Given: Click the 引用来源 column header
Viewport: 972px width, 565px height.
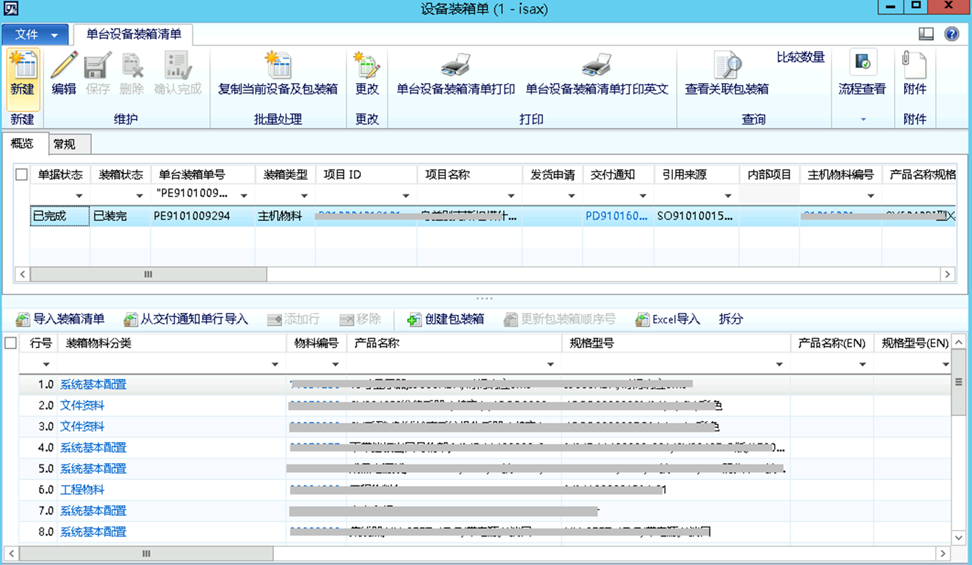Looking at the screenshot, I should pos(697,175).
